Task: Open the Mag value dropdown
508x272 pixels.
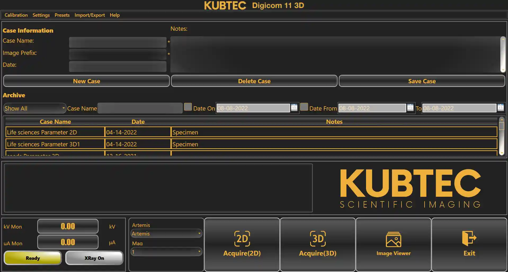Action: point(166,252)
